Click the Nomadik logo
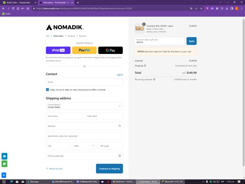The width and height of the screenshot is (245, 184). tap(65, 27)
